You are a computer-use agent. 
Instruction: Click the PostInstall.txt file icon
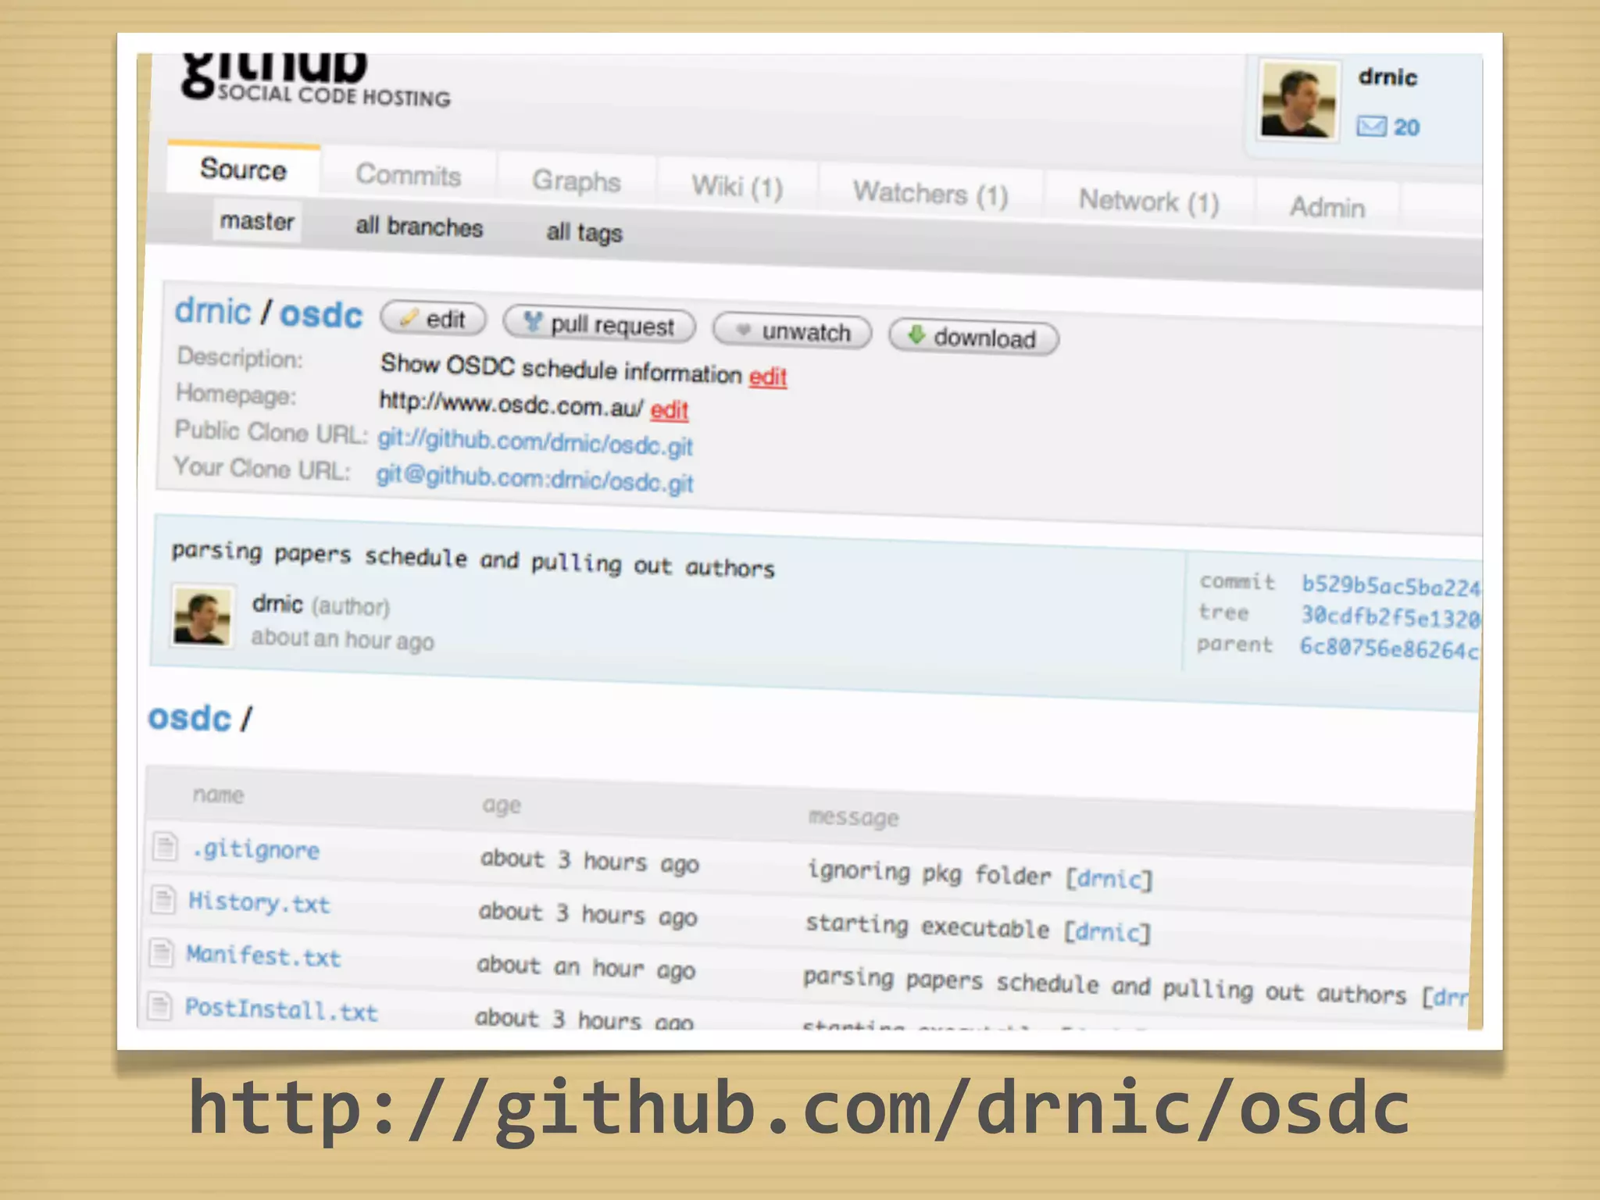[x=159, y=1005]
